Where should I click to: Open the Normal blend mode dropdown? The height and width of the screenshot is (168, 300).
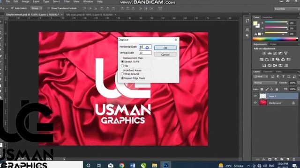tap(265, 83)
